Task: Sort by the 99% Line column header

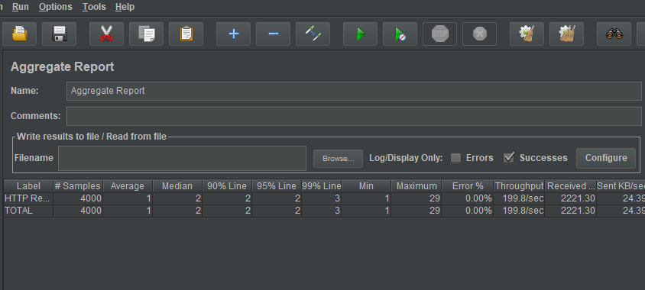Action: point(321,186)
